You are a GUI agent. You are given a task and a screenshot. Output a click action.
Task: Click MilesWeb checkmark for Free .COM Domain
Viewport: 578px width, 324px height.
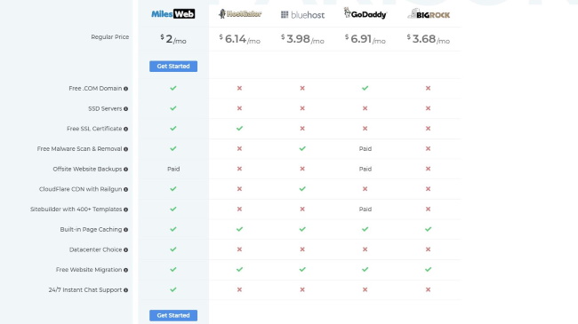coord(173,88)
